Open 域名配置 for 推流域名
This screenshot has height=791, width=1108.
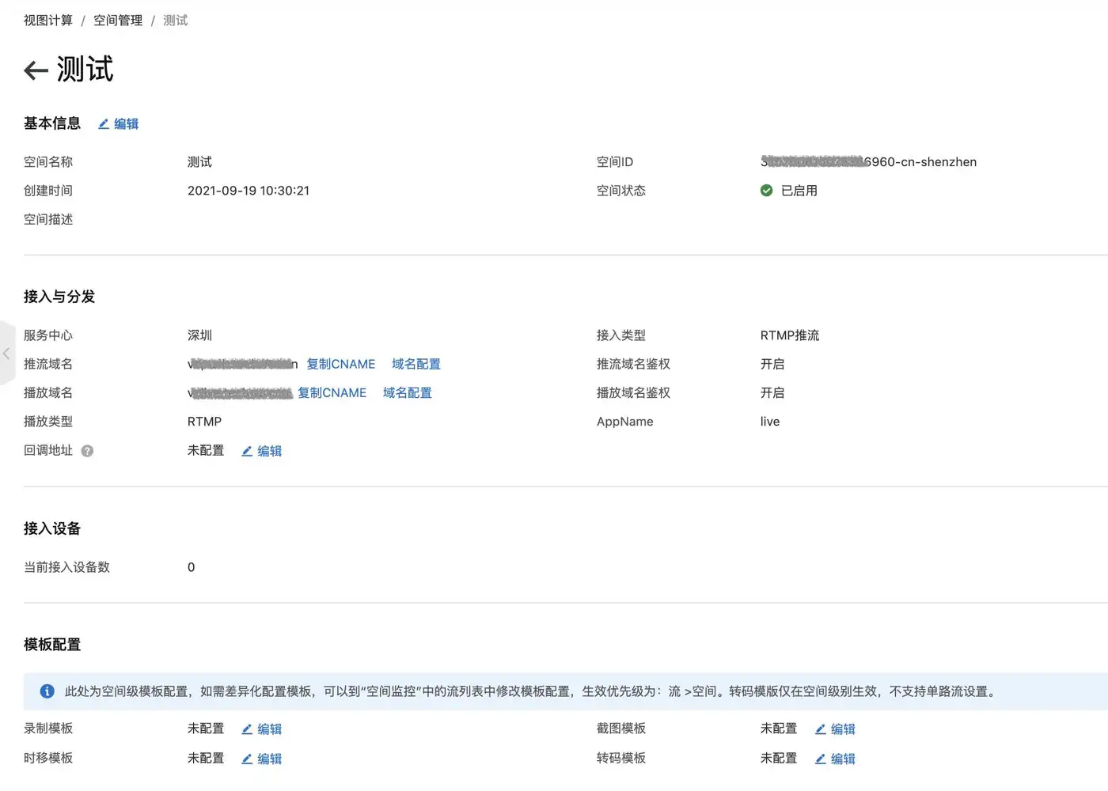point(416,364)
